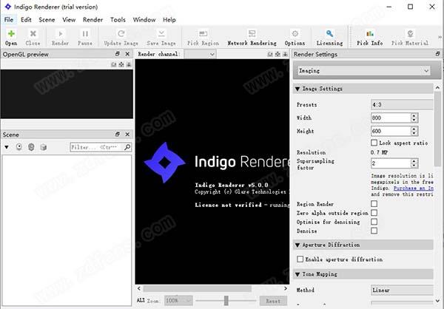Enable Optimise for denoising checkbox

coord(374,222)
